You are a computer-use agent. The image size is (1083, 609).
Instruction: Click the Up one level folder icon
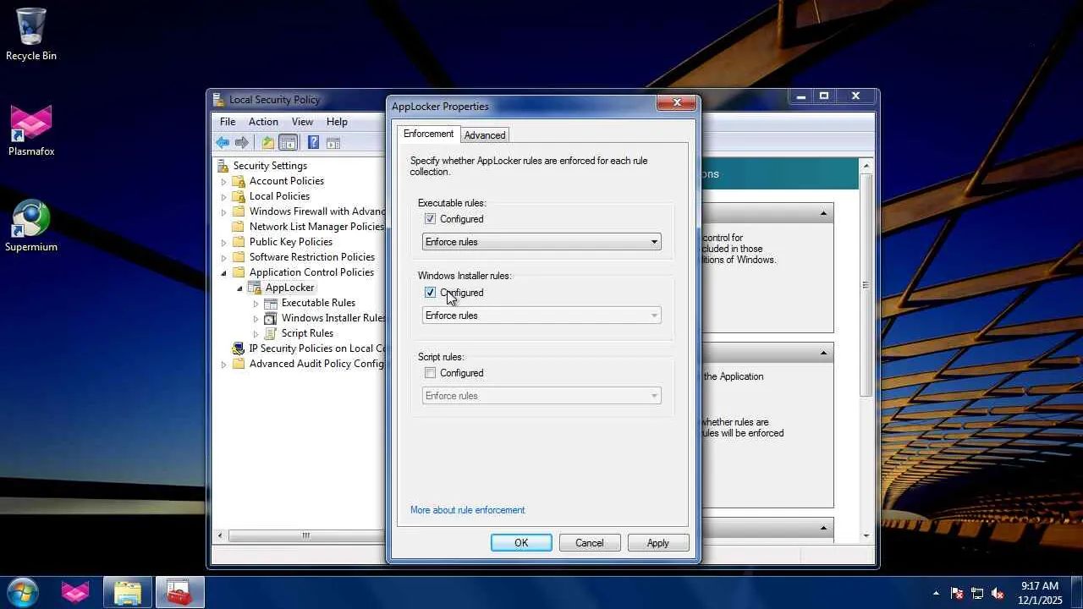(267, 143)
